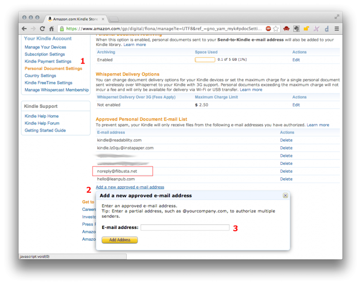Image resolution: width=361 pixels, height=285 pixels.
Task: Click into the E-mail address field
Action: (x=185, y=228)
